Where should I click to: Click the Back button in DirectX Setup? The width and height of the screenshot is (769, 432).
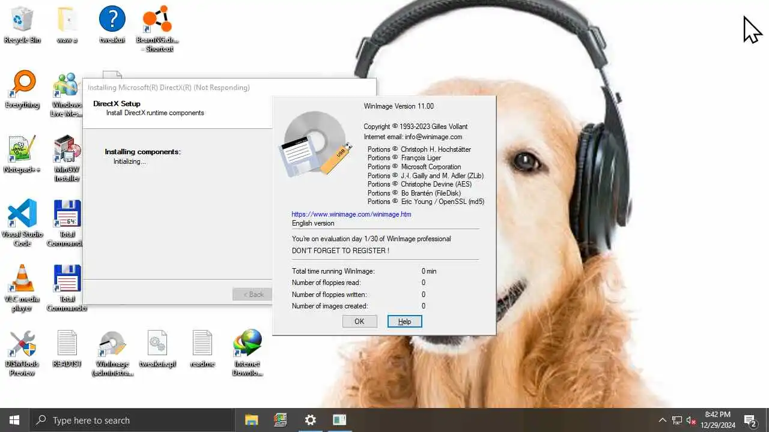253,294
